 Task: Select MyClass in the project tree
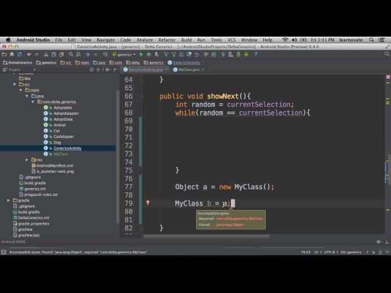(x=60, y=154)
